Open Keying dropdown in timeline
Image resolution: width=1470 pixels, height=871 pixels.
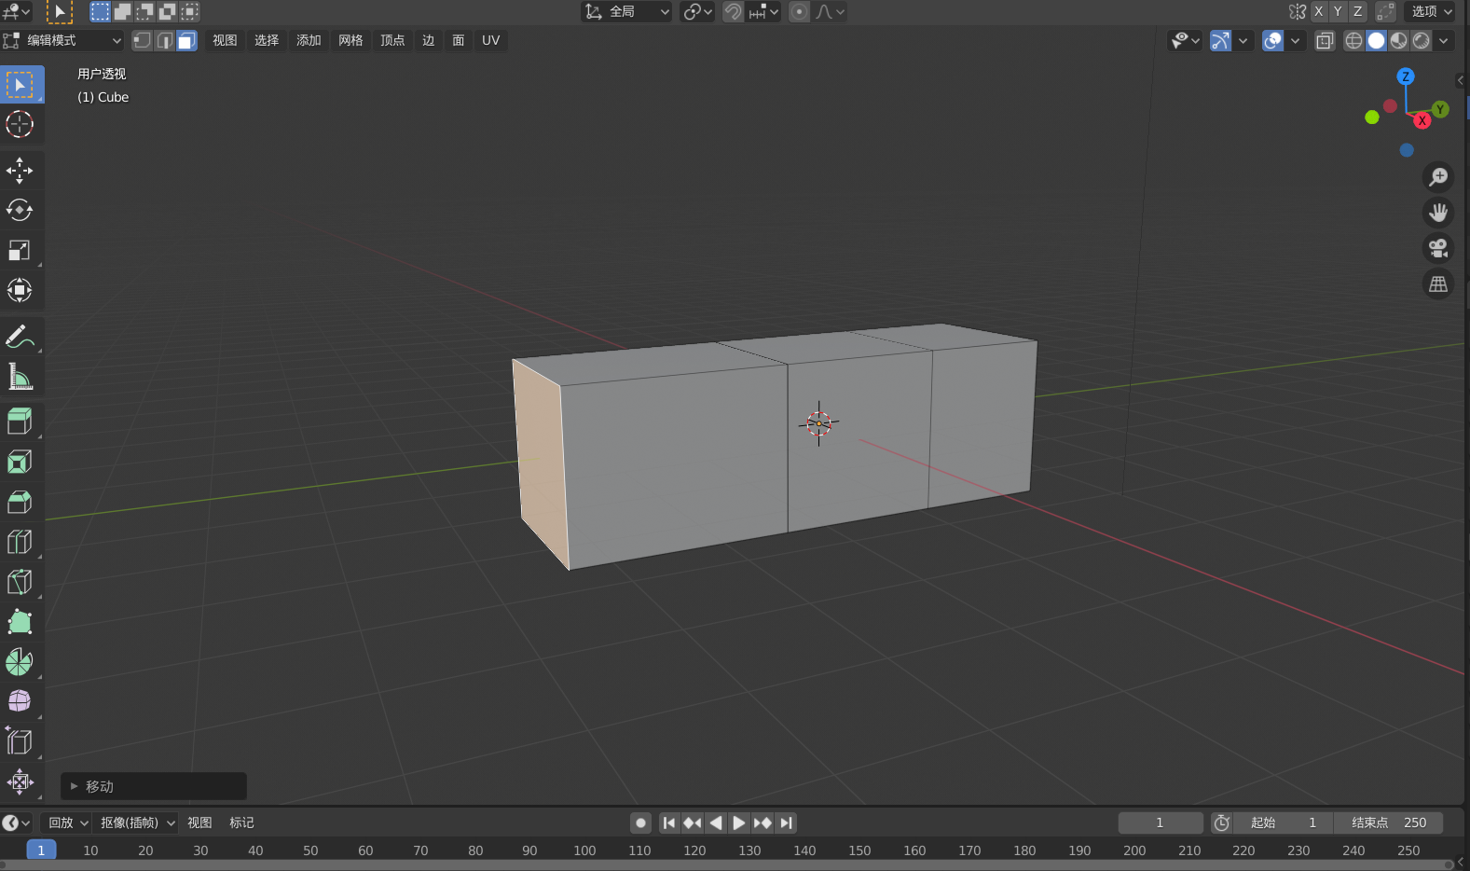point(137,823)
